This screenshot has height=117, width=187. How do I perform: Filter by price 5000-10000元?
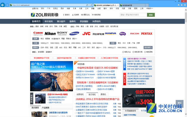tap(97, 43)
